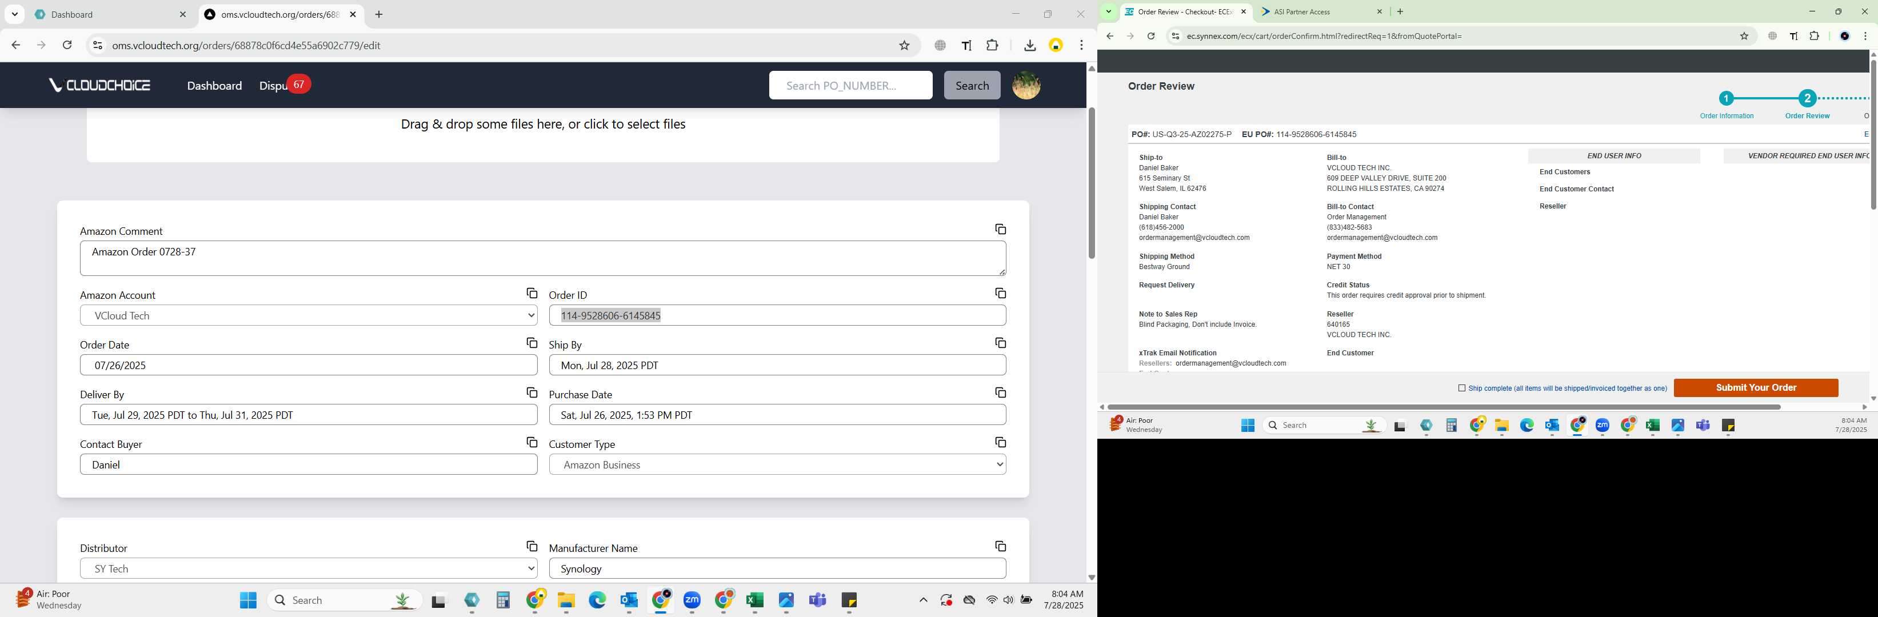Click the CloudChoice logo

[100, 85]
